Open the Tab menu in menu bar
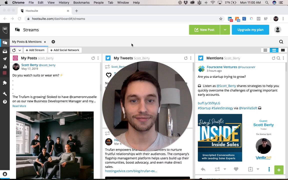Viewport: 288px width, 180px height. [110, 2]
